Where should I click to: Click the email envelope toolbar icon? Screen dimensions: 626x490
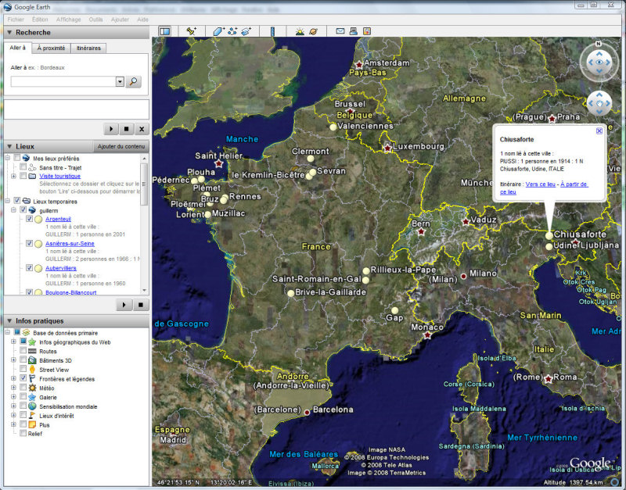point(340,30)
